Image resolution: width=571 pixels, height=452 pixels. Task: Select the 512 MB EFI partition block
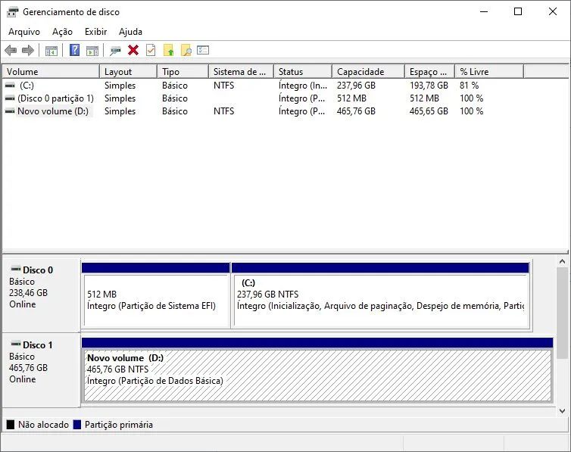point(156,296)
